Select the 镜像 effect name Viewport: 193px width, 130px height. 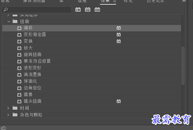28,94
